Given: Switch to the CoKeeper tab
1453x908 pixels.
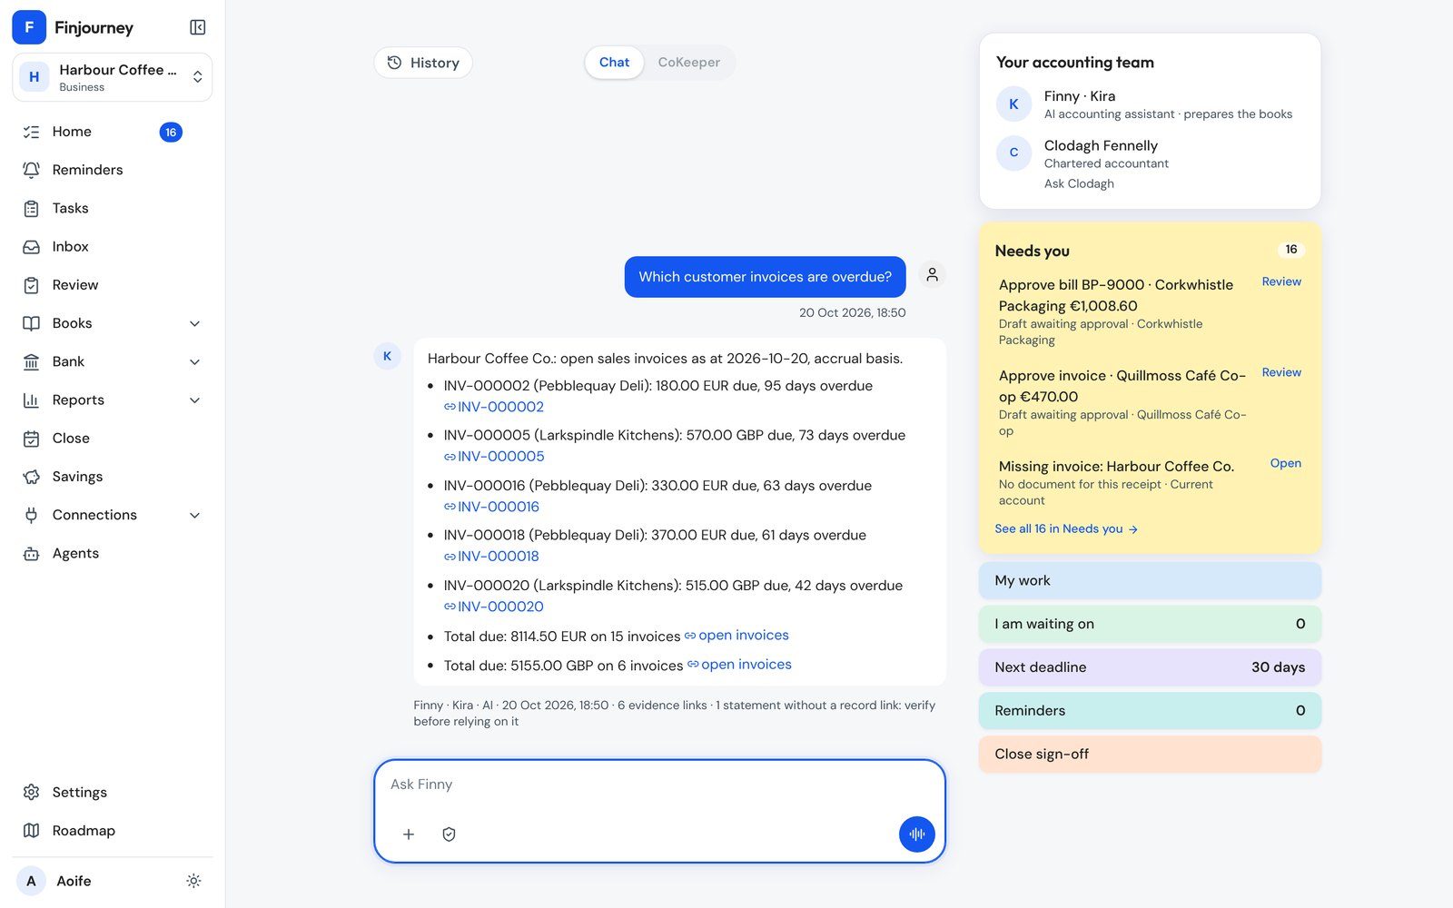Looking at the screenshot, I should (688, 63).
